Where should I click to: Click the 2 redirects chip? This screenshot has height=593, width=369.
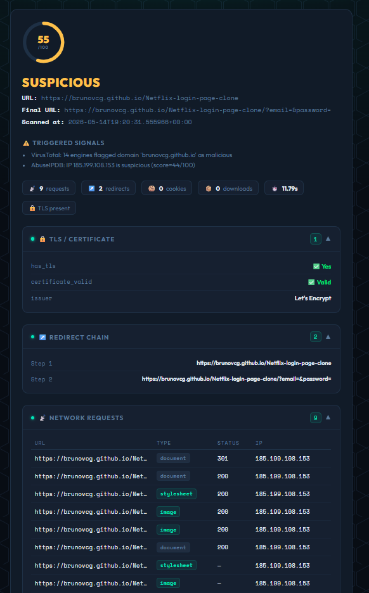click(108, 188)
